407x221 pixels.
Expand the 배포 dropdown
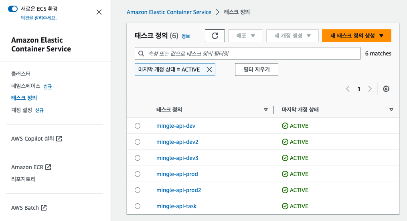coord(245,36)
